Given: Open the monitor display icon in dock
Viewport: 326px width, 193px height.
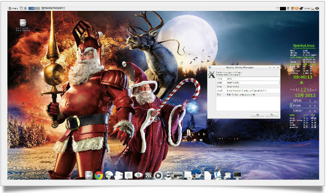Looking at the screenshot, I should [238, 175].
